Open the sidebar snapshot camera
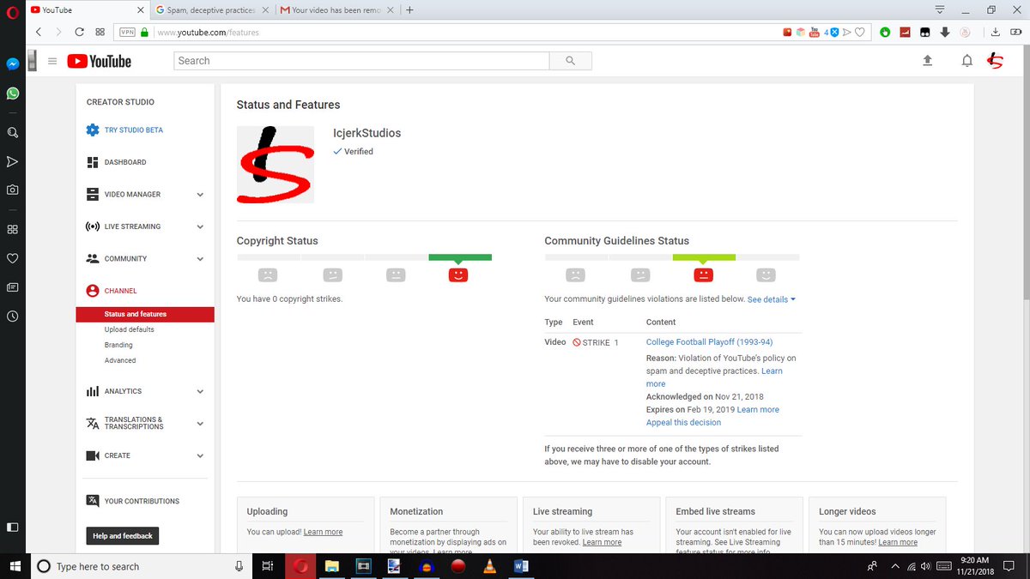The width and height of the screenshot is (1030, 579). coord(13,190)
